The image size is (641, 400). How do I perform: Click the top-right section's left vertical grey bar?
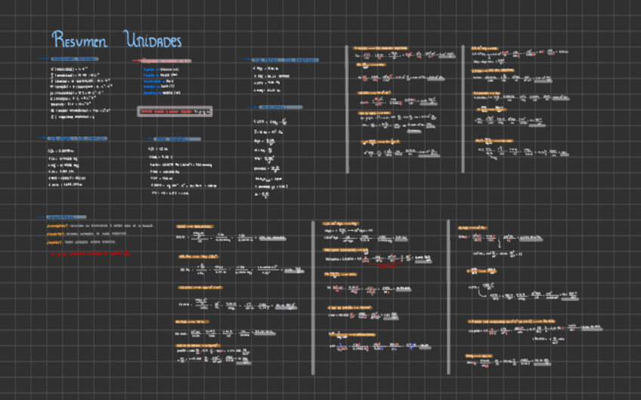pos(347,109)
